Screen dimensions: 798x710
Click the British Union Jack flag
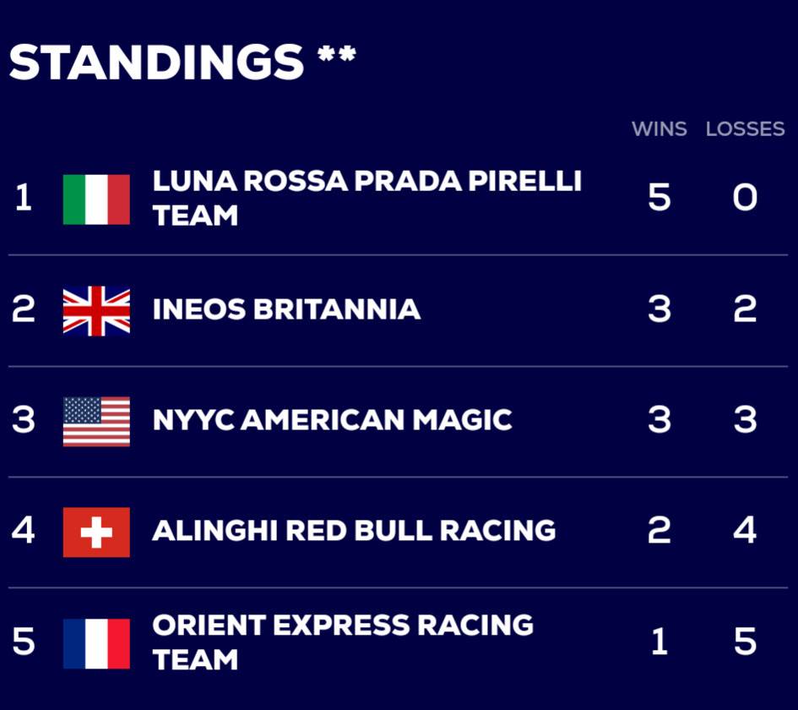[96, 310]
